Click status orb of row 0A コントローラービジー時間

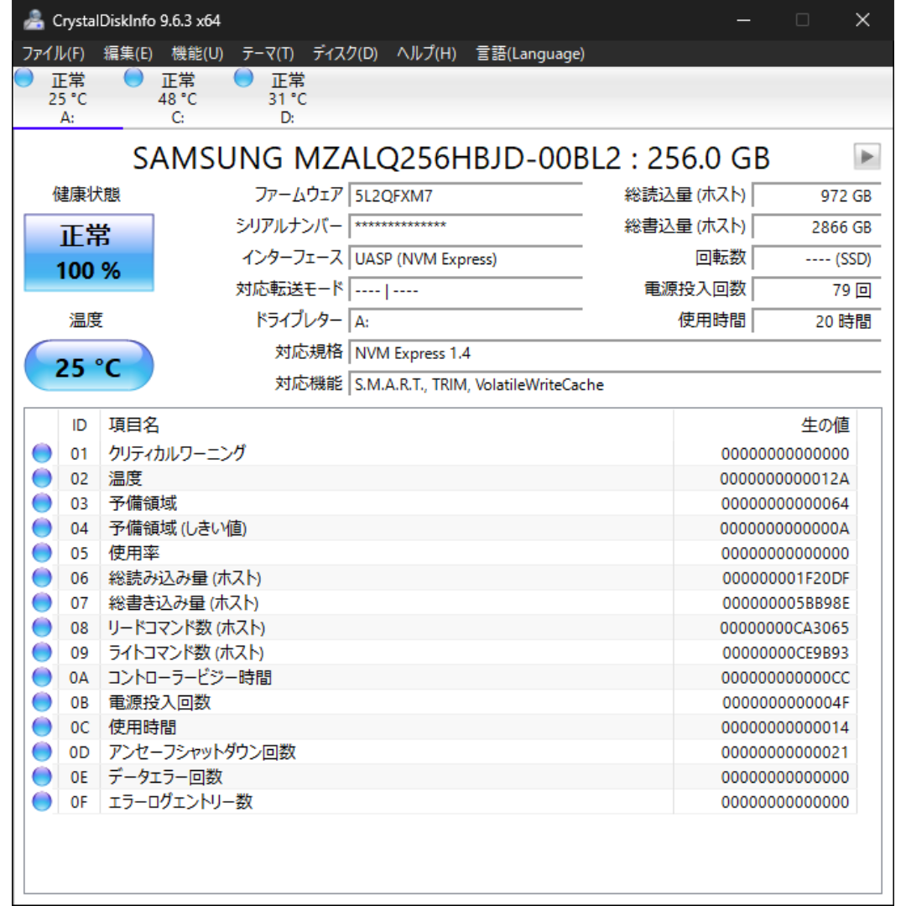click(x=42, y=677)
